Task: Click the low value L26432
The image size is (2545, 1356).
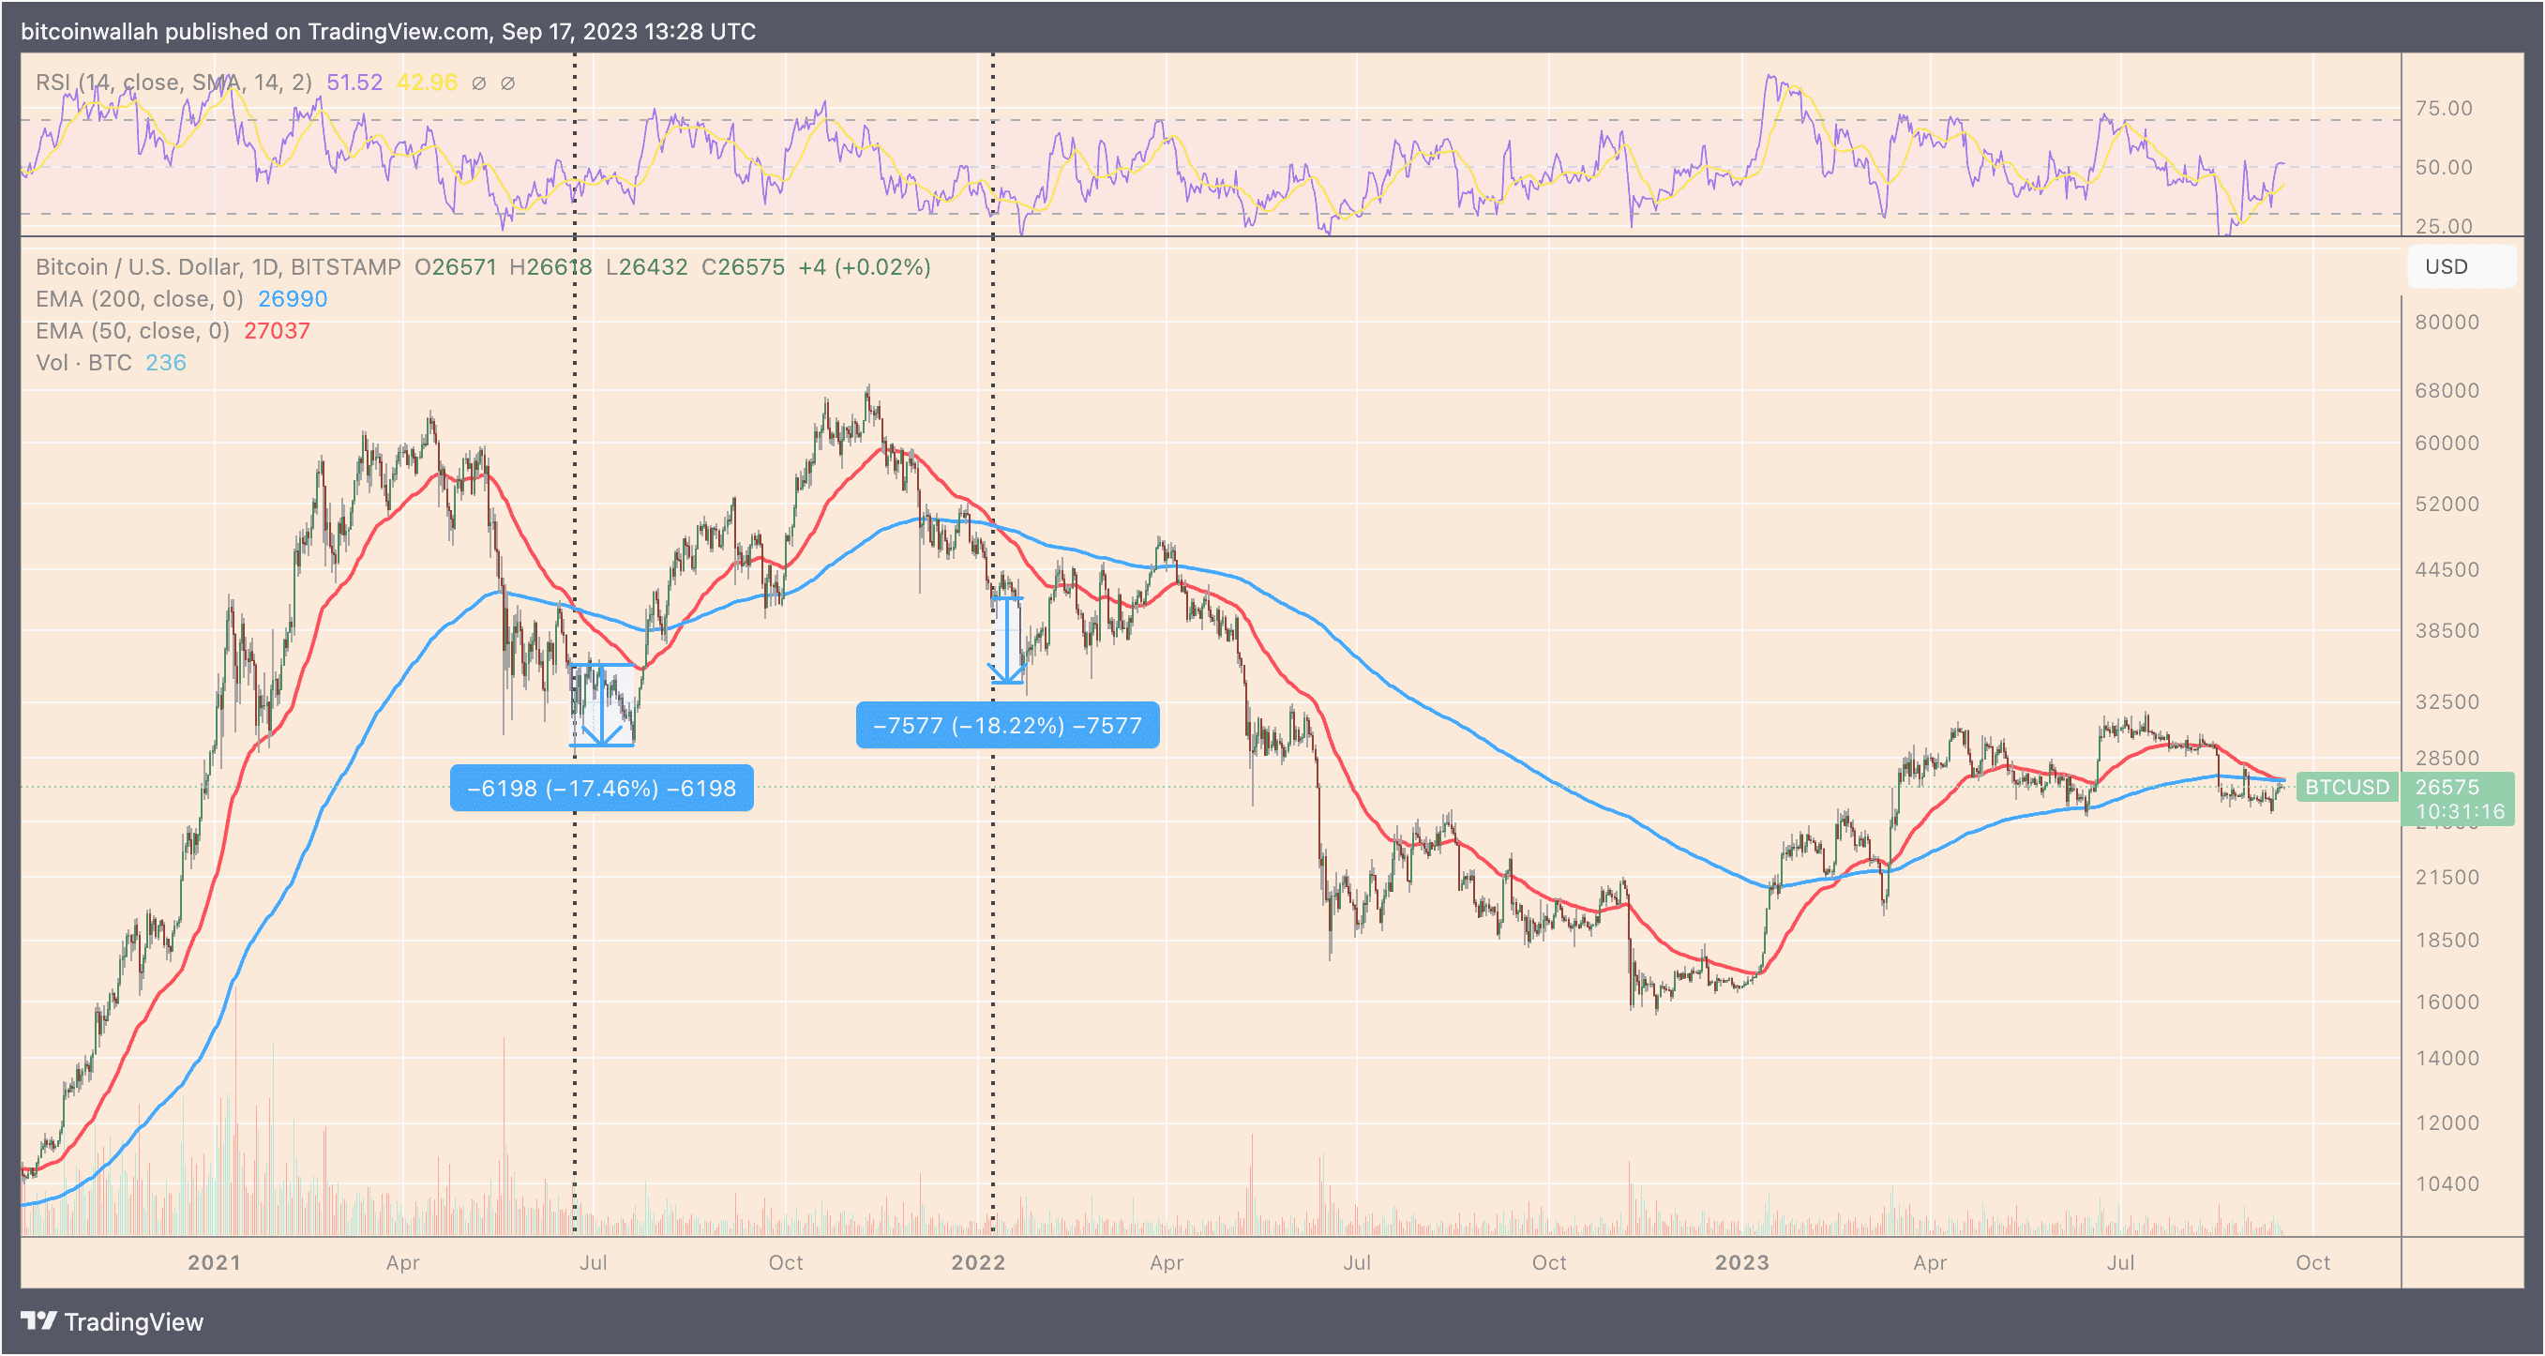Action: (x=646, y=267)
